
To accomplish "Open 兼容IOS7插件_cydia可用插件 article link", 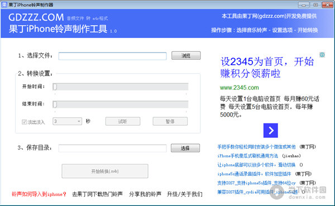I will click(x=257, y=192).
